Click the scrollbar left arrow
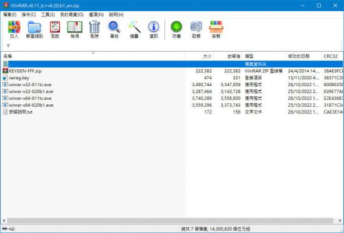 4,221
